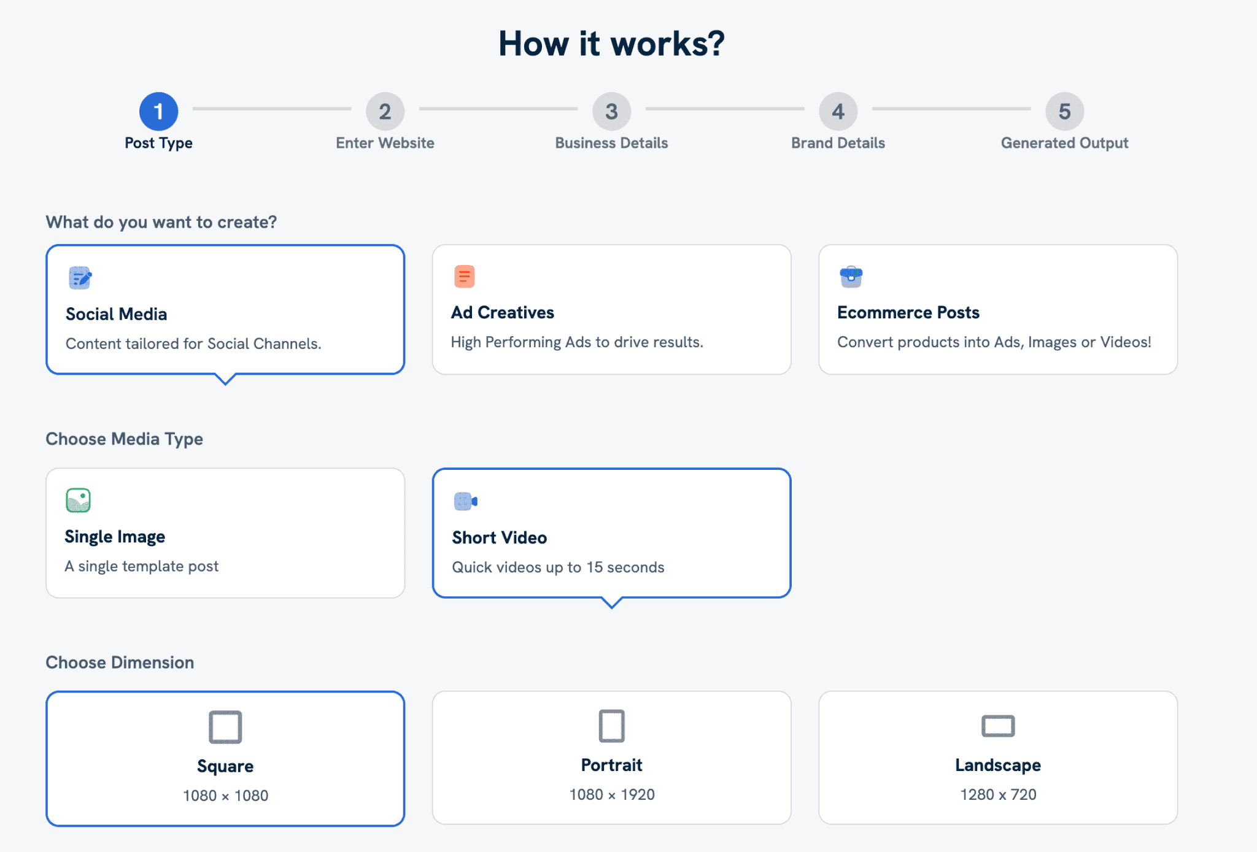Viewport: 1257px width, 852px height.
Task: Click the orange Ad Creatives document icon
Action: tap(465, 276)
